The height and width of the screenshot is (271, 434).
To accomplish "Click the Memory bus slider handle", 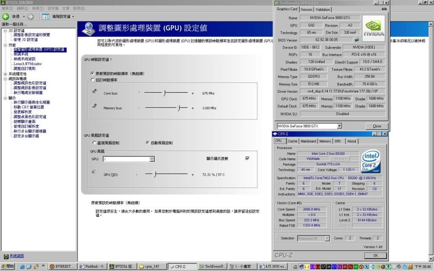I will point(179,108).
